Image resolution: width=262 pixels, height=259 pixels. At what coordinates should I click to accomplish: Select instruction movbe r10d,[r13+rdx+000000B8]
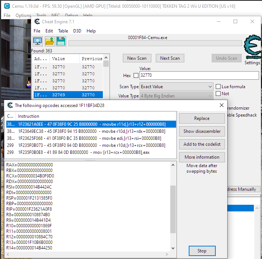(91, 131)
